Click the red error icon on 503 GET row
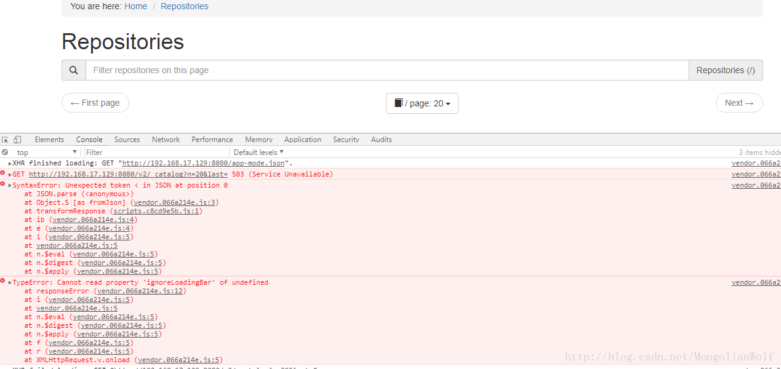This screenshot has width=781, height=369. click(3, 173)
